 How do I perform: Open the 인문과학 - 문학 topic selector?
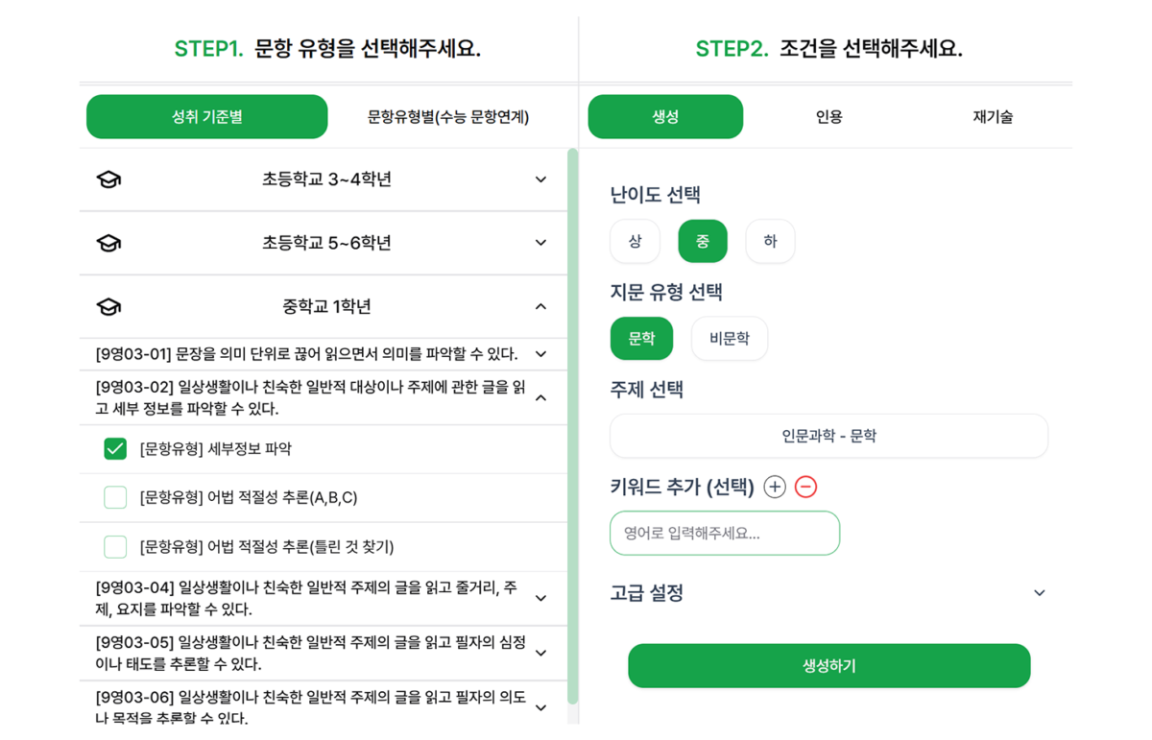[828, 436]
